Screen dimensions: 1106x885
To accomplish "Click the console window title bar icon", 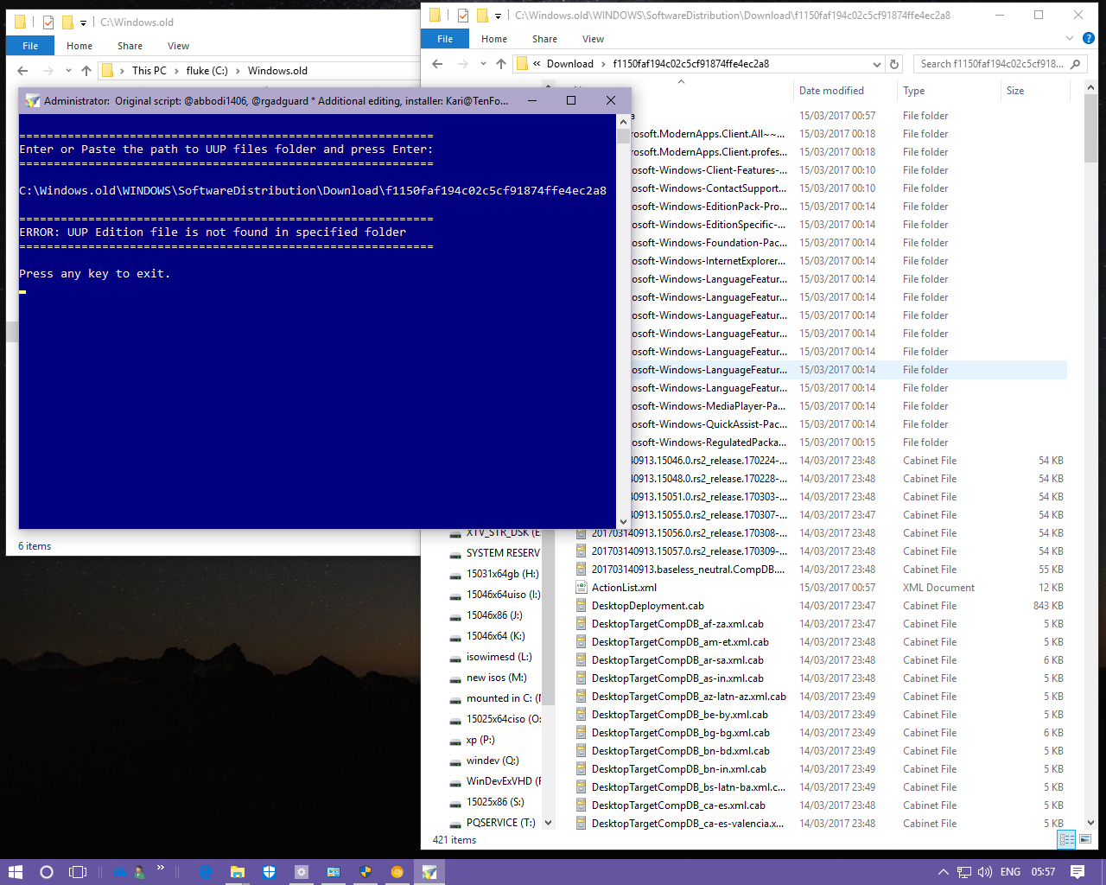I will (33, 101).
